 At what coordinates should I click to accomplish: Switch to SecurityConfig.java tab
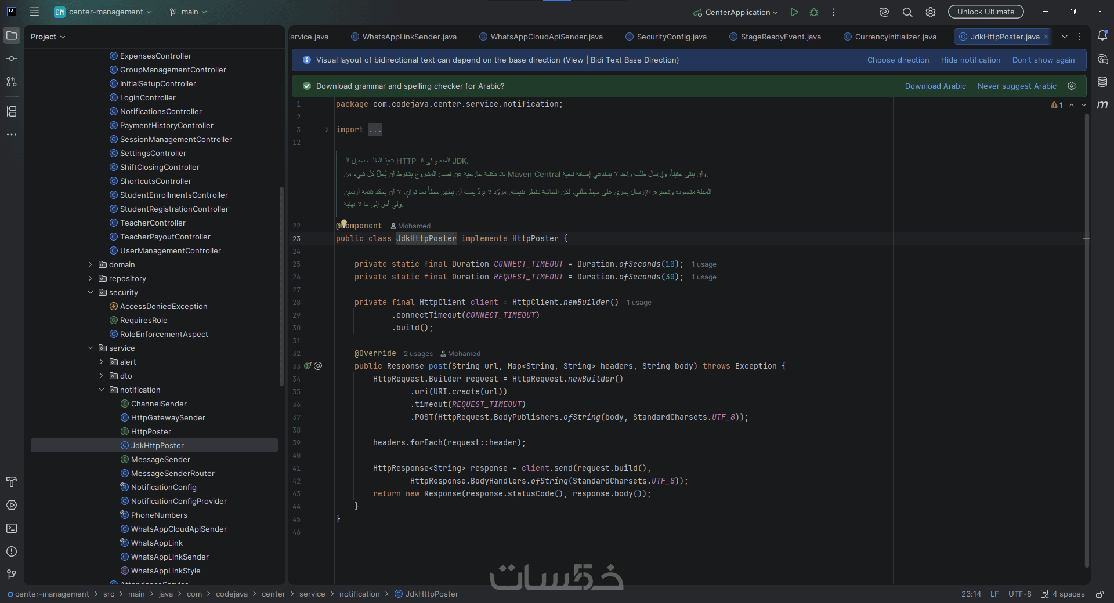(666, 37)
